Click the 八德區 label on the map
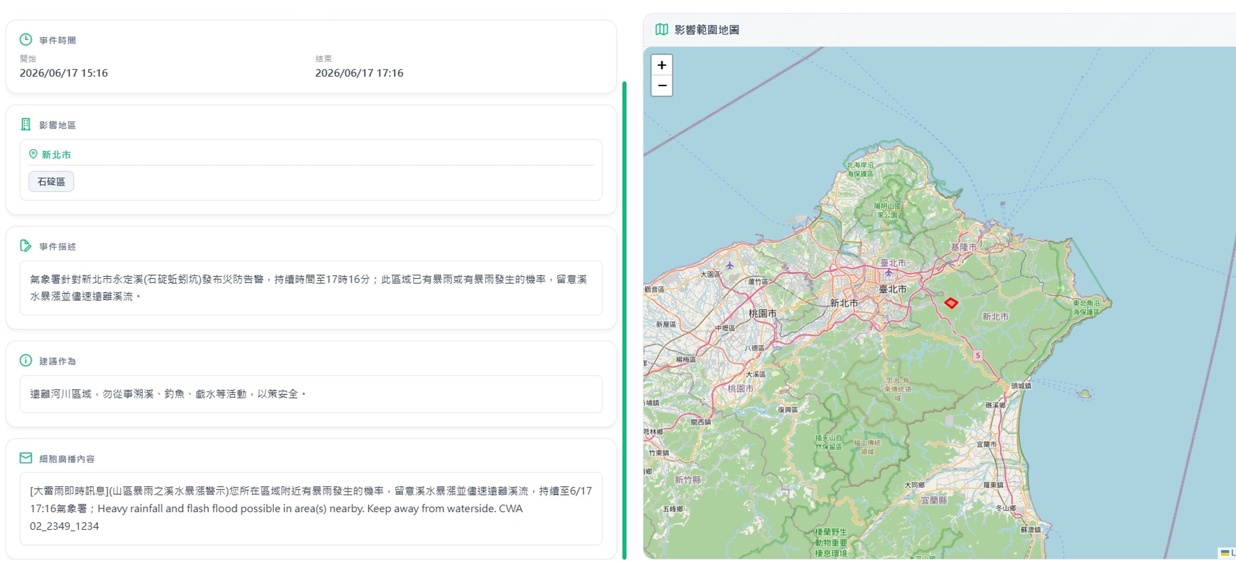The image size is (1236, 561). tap(754, 348)
